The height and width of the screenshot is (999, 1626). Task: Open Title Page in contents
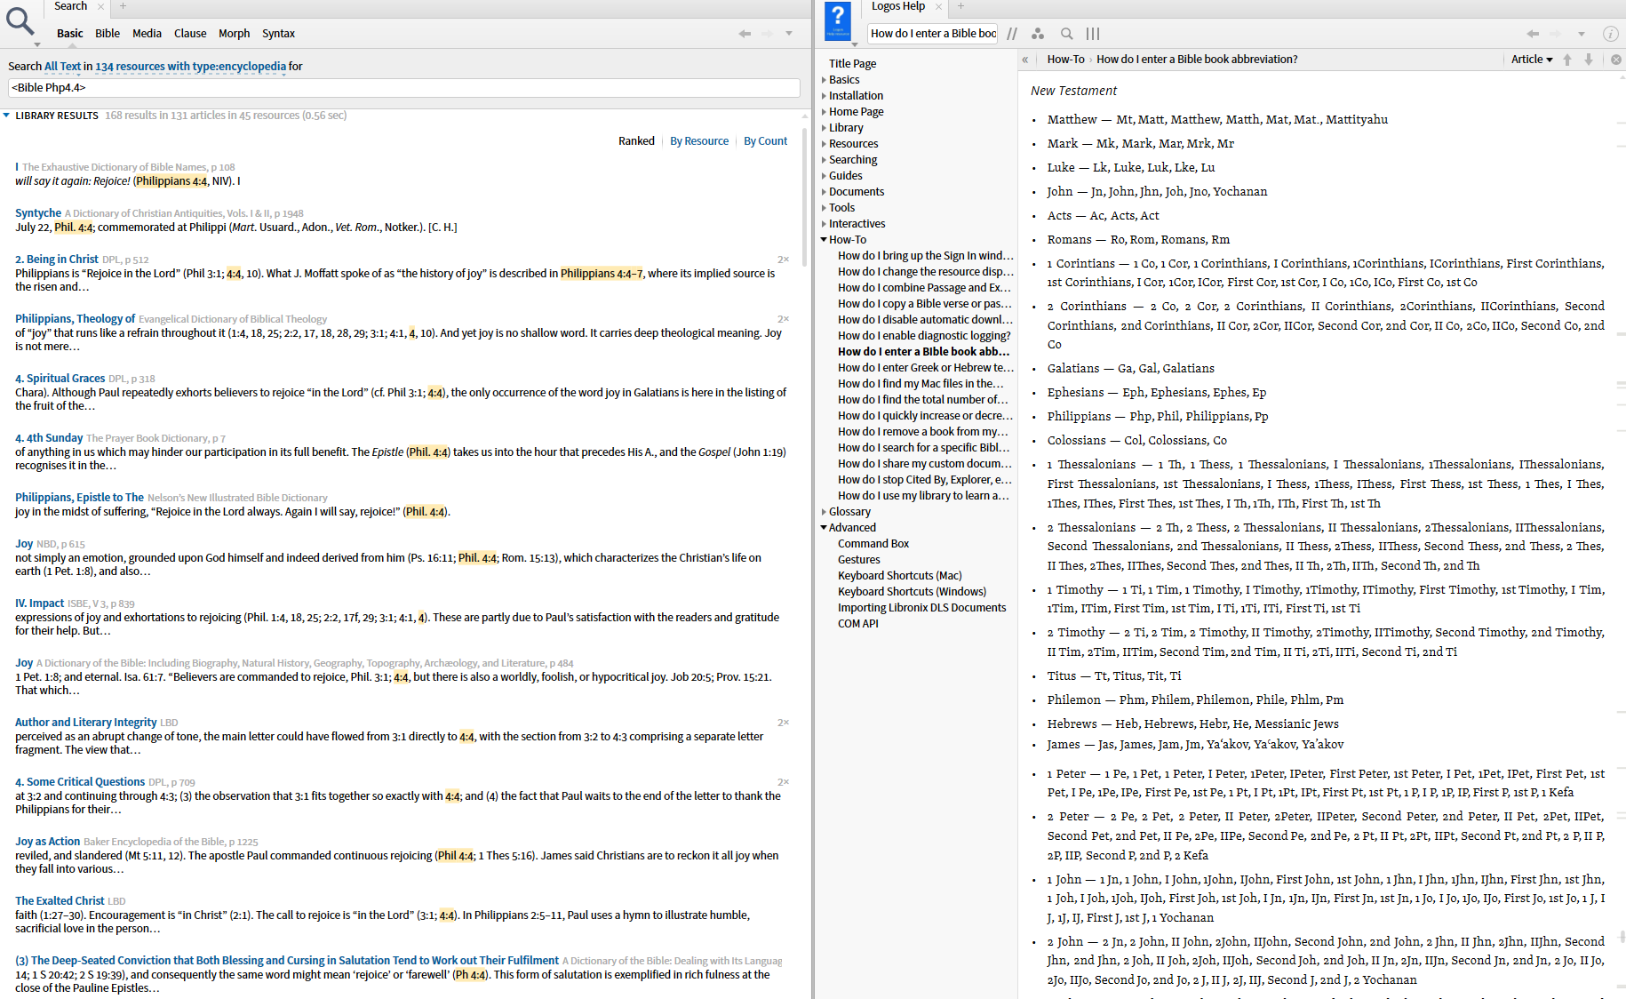pos(852,64)
